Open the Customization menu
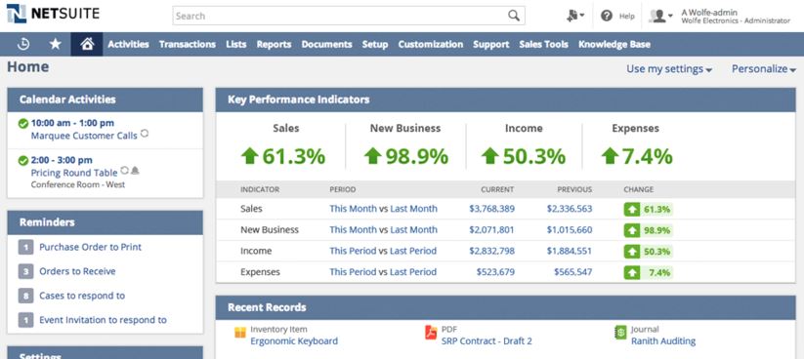 (430, 45)
